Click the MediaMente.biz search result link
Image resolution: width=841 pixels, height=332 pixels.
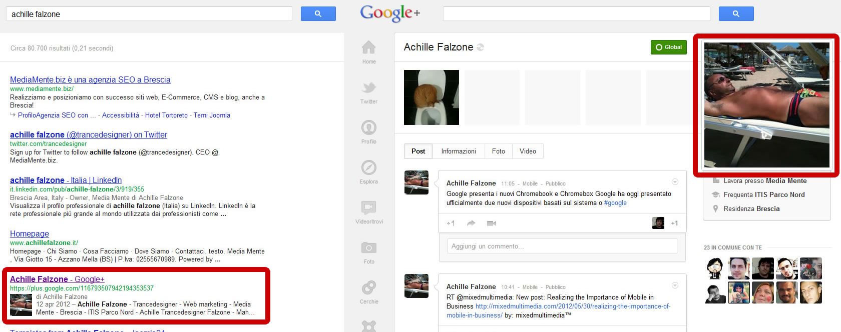90,79
